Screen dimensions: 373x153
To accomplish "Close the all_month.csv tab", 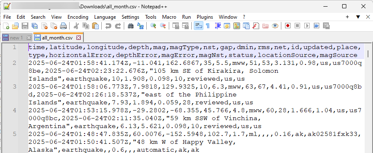I will 78,37.
